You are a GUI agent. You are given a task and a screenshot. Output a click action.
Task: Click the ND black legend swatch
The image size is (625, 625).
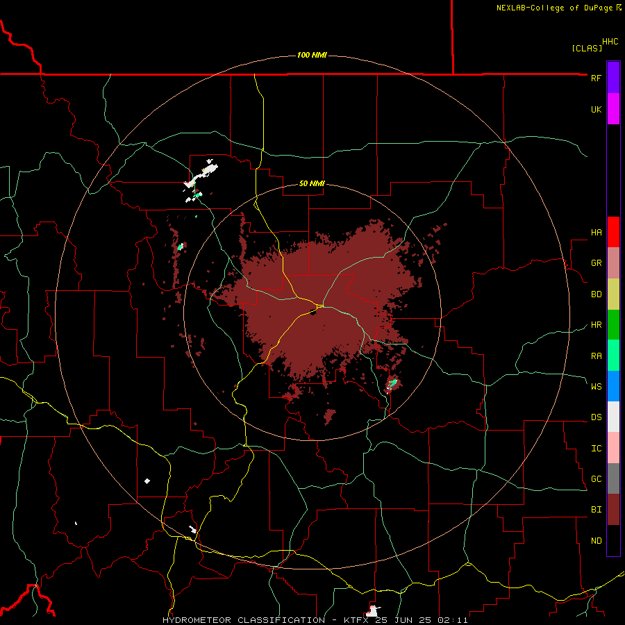tap(613, 540)
